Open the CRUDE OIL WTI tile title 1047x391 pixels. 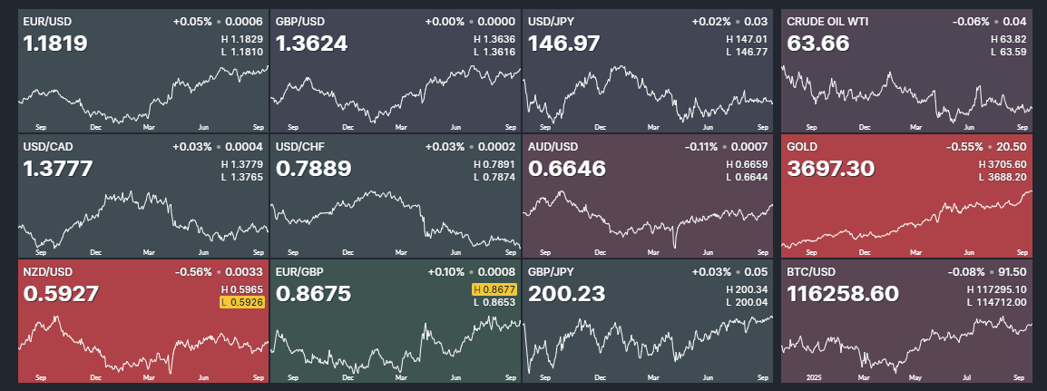pos(827,19)
